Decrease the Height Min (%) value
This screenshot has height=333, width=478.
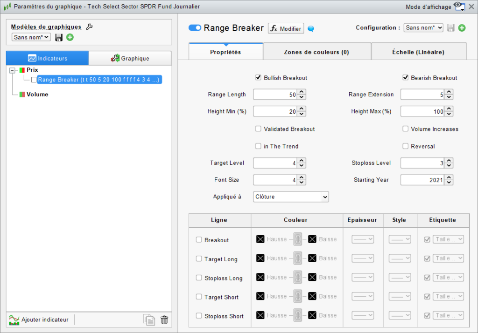point(302,114)
